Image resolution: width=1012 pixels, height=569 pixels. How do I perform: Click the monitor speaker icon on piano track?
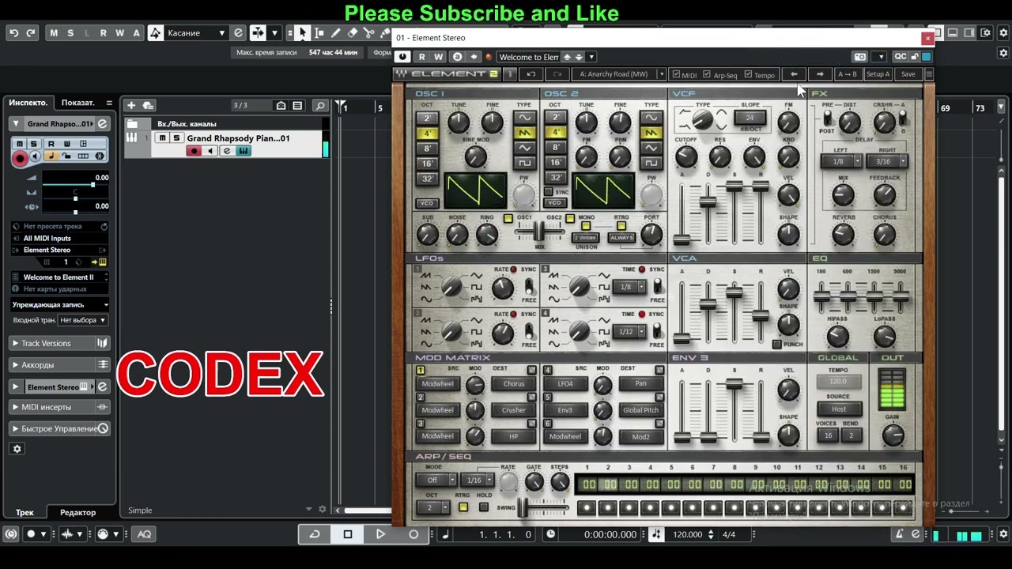[210, 151]
